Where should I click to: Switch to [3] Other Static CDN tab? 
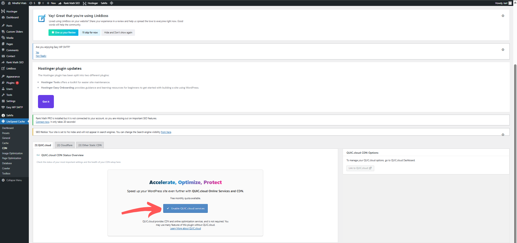90,145
